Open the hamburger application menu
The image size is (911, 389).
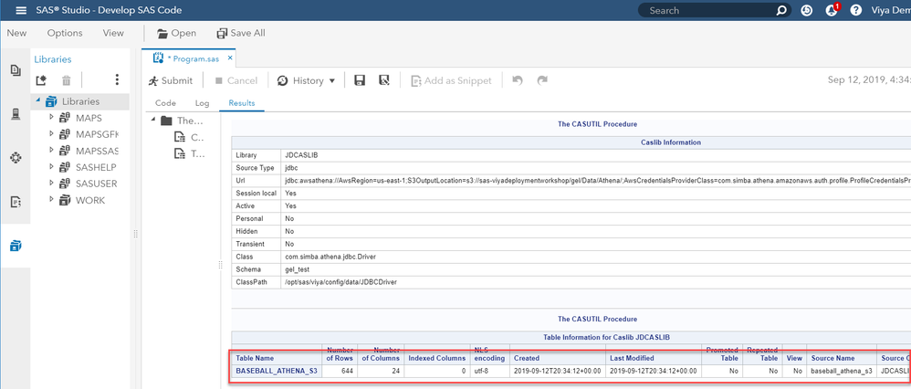coord(21,10)
